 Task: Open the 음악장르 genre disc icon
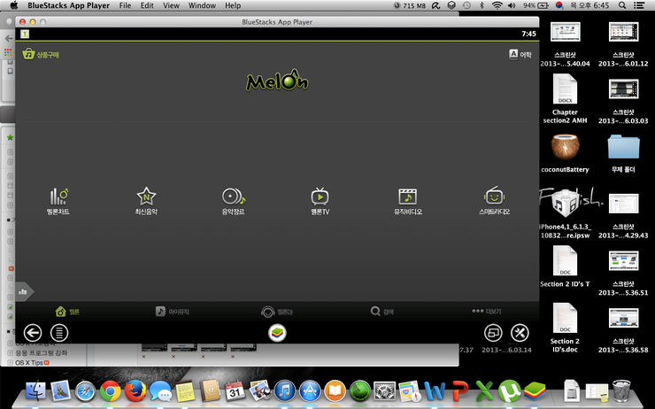(x=234, y=201)
